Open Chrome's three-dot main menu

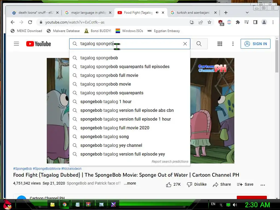click(273, 22)
